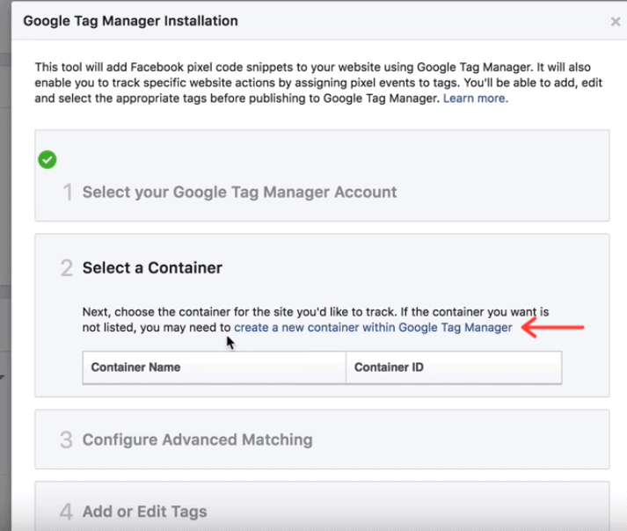The height and width of the screenshot is (531, 627).
Task: Click the container instructions paragraph
Action: click(x=316, y=319)
